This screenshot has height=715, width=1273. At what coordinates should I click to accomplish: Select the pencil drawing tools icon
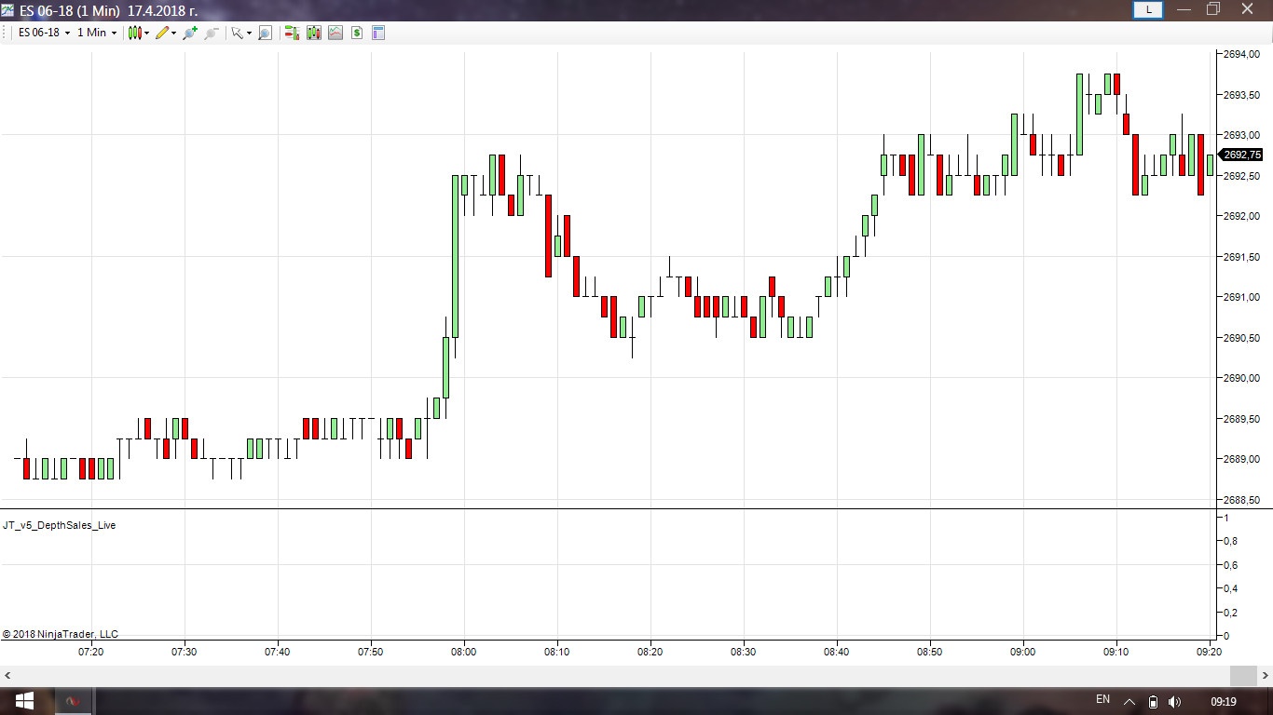click(164, 33)
